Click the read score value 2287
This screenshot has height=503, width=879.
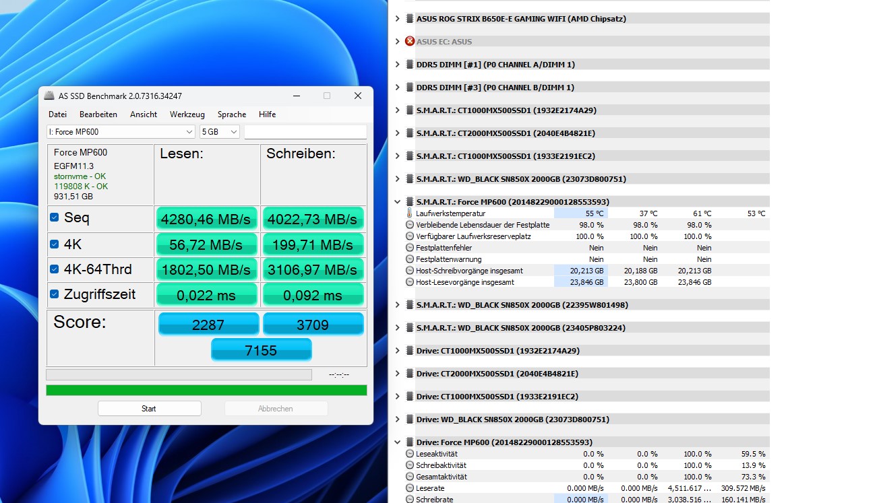pyautogui.click(x=208, y=325)
